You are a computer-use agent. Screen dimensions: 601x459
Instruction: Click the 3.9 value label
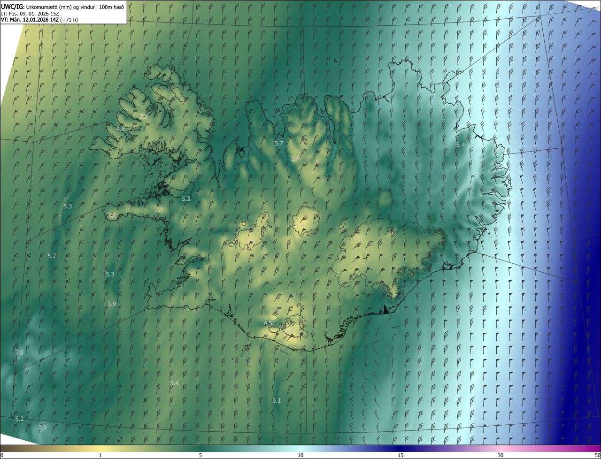click(x=112, y=304)
